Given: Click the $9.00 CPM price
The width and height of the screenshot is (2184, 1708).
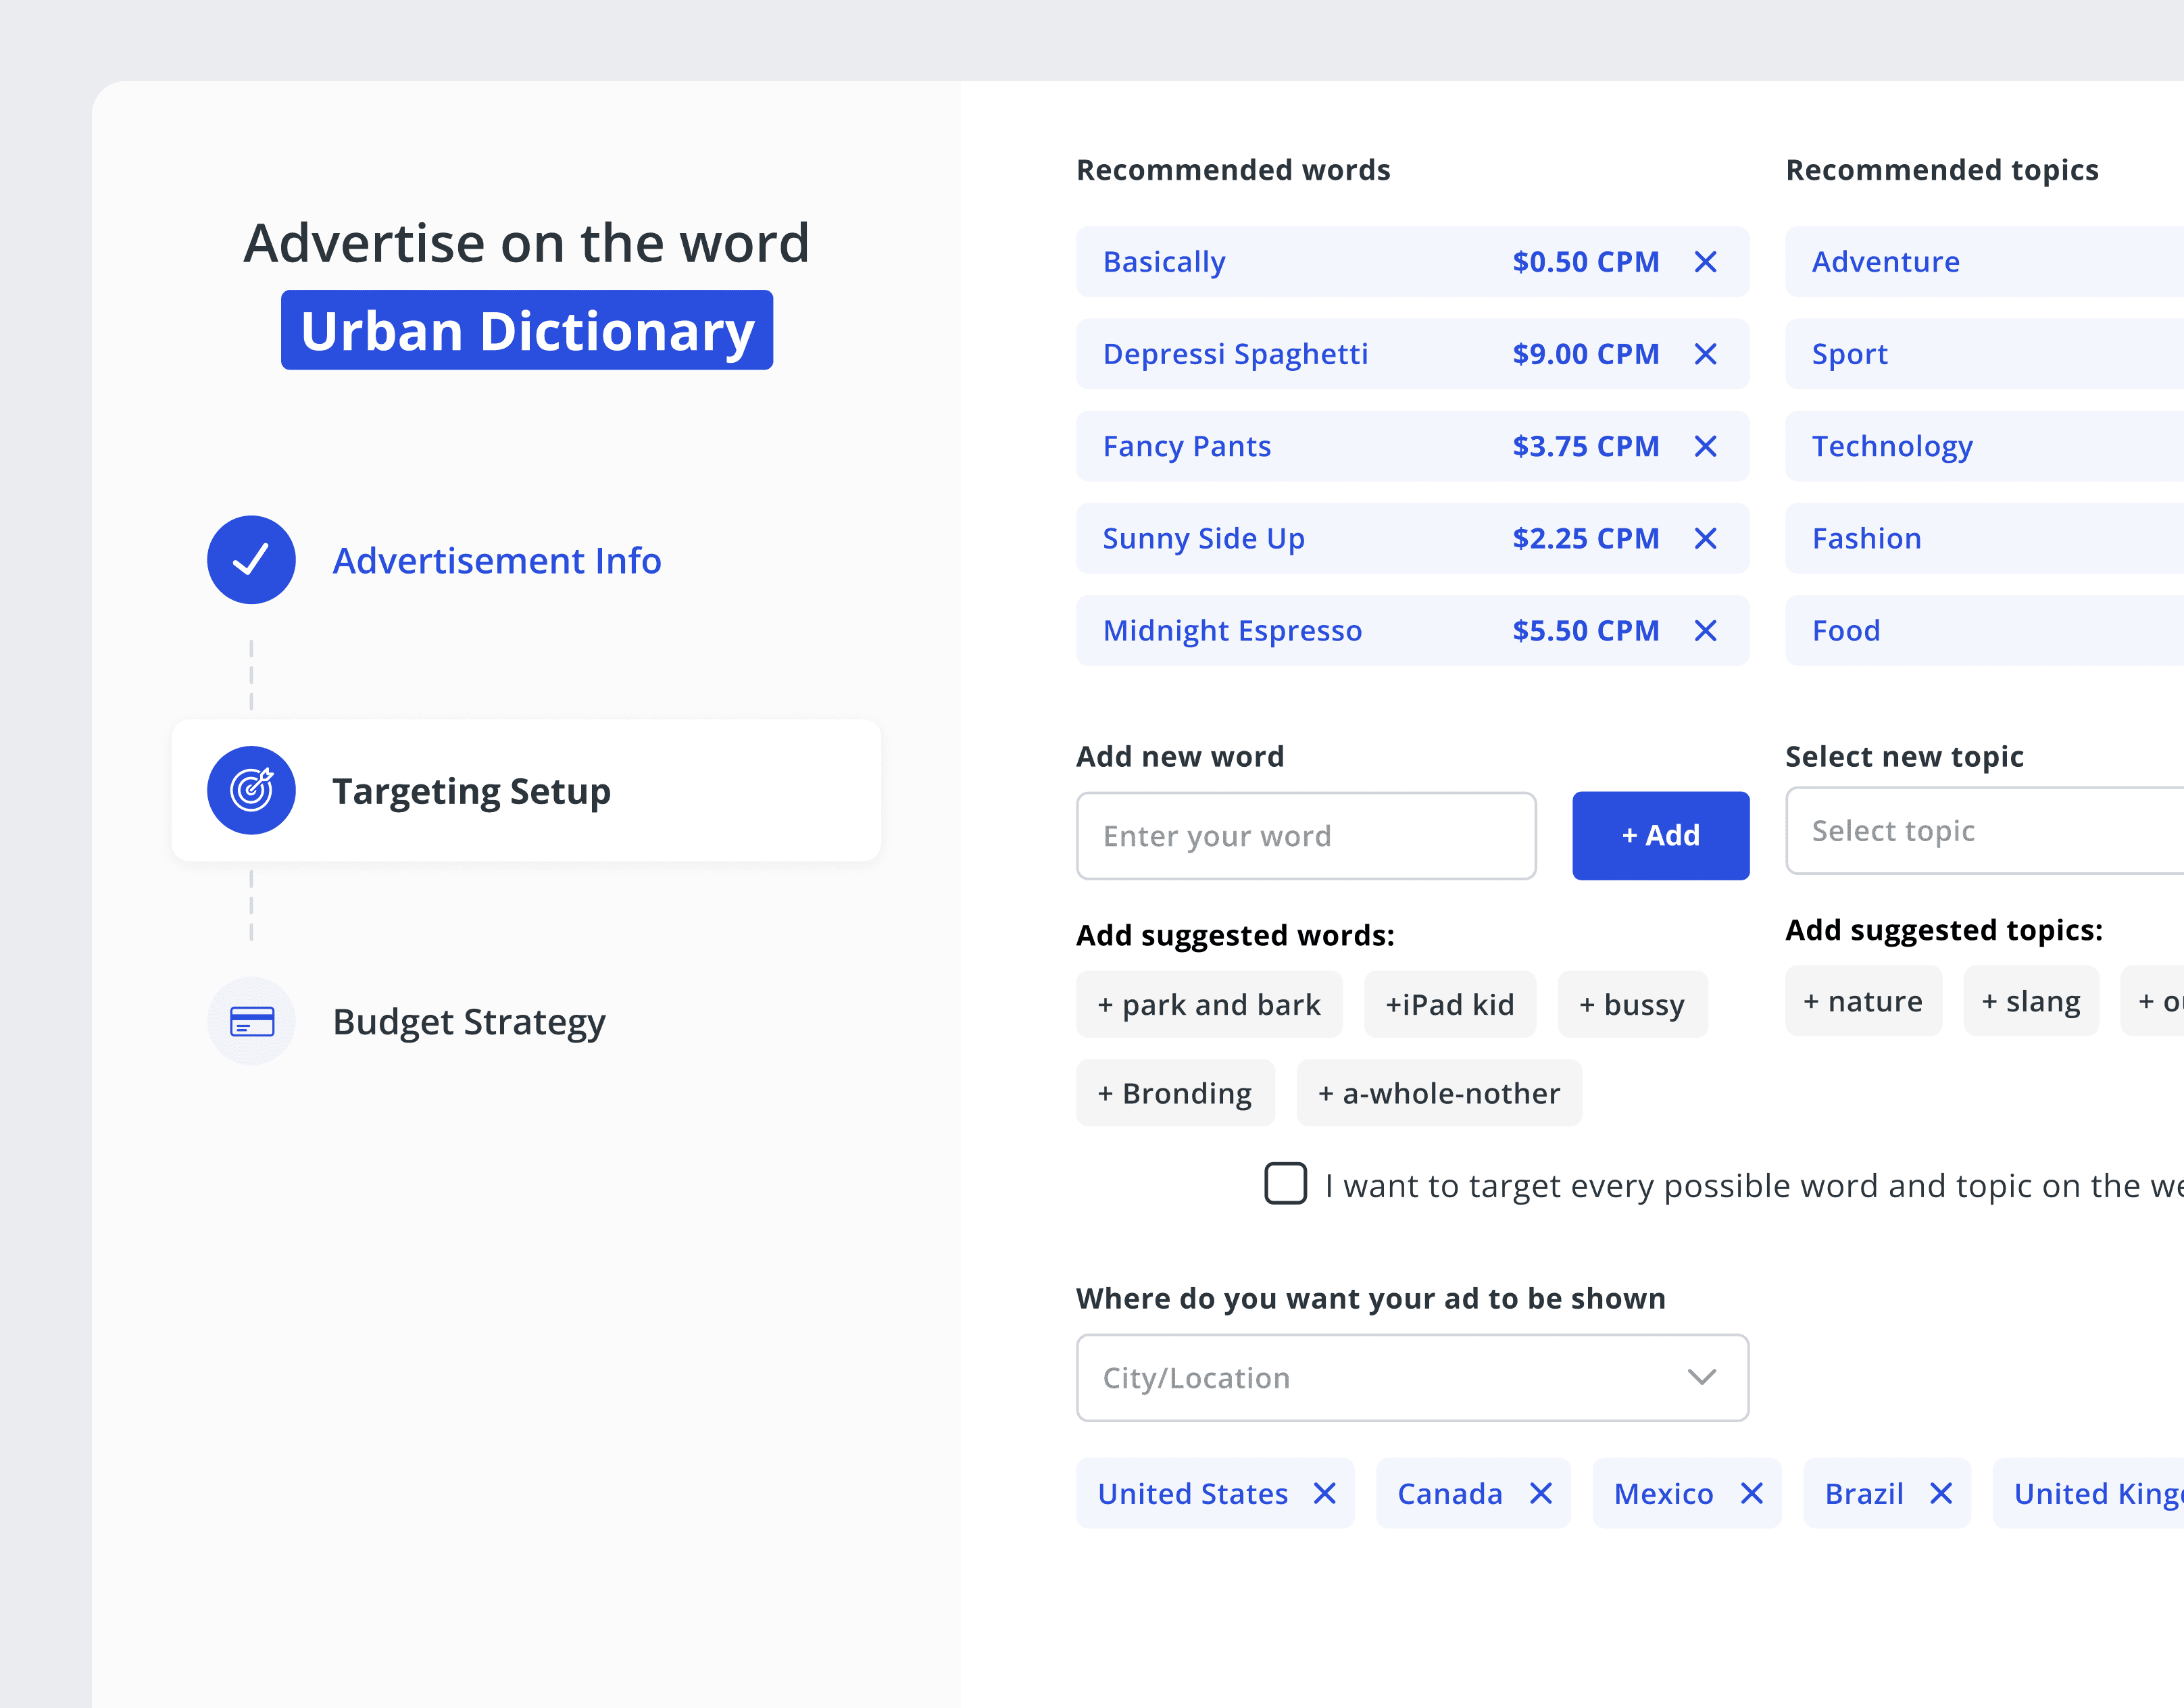Looking at the screenshot, I should pos(1586,354).
